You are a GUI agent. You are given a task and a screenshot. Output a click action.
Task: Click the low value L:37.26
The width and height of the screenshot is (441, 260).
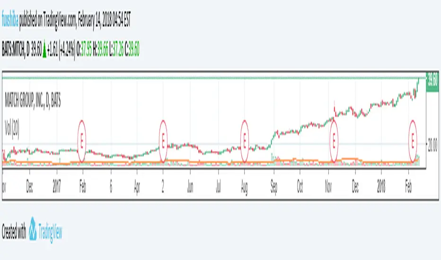[x=116, y=50]
